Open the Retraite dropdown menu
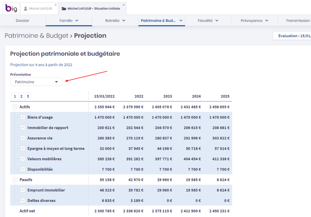Viewport: 311px width, 217px height. click(x=115, y=21)
